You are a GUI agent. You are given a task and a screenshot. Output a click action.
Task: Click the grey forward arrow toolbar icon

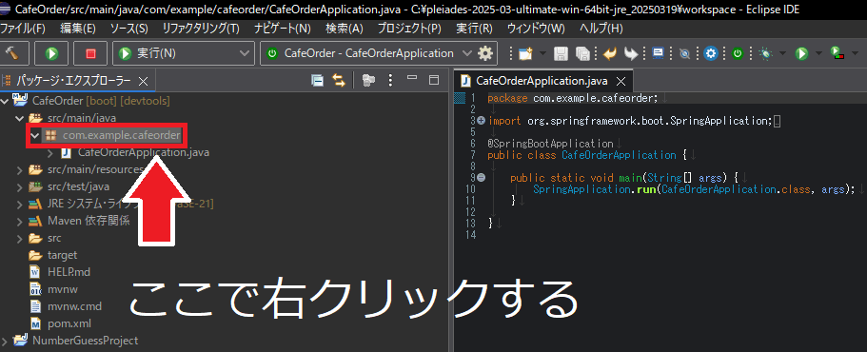click(x=631, y=53)
